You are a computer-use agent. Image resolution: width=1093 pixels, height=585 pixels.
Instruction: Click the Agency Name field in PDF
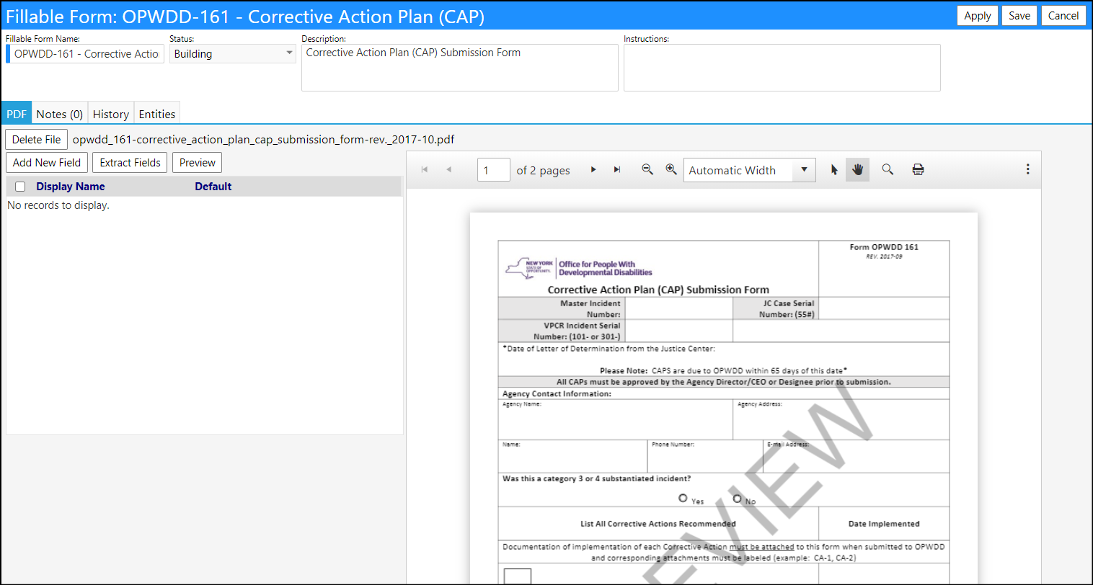616,419
